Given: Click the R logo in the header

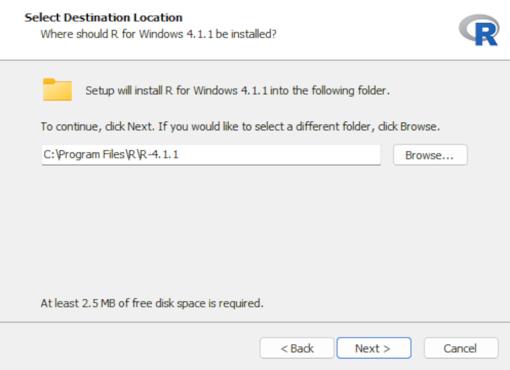Looking at the screenshot, I should [x=479, y=30].
